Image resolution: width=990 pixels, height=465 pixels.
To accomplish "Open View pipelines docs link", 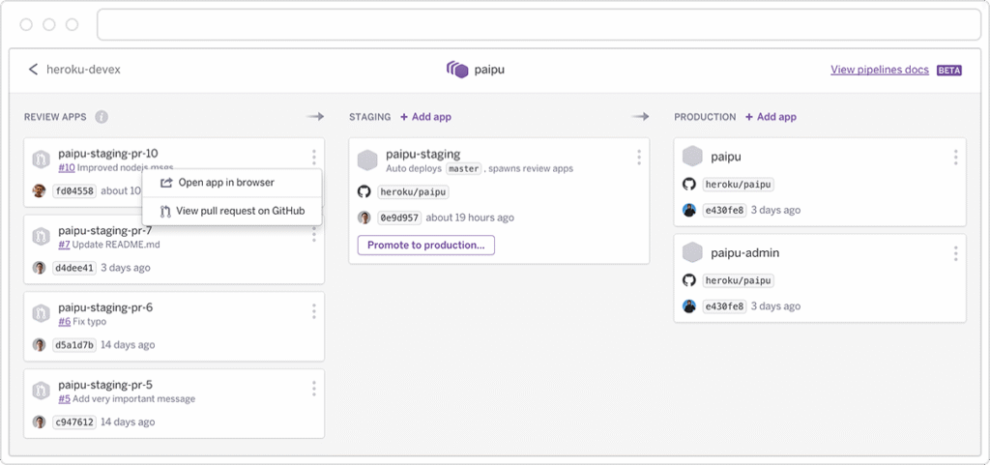I will tap(879, 70).
